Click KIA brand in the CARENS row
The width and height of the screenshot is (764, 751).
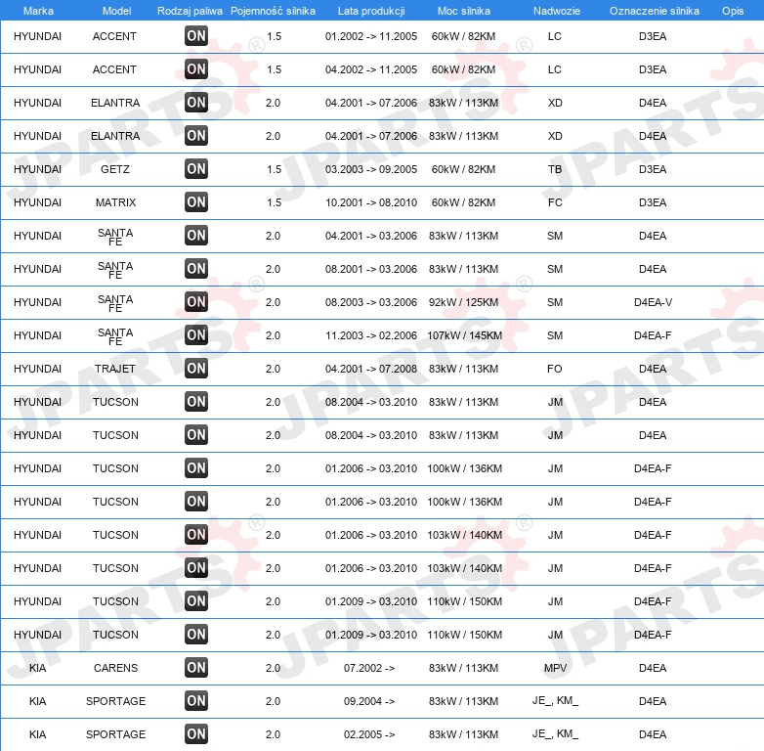coord(37,668)
